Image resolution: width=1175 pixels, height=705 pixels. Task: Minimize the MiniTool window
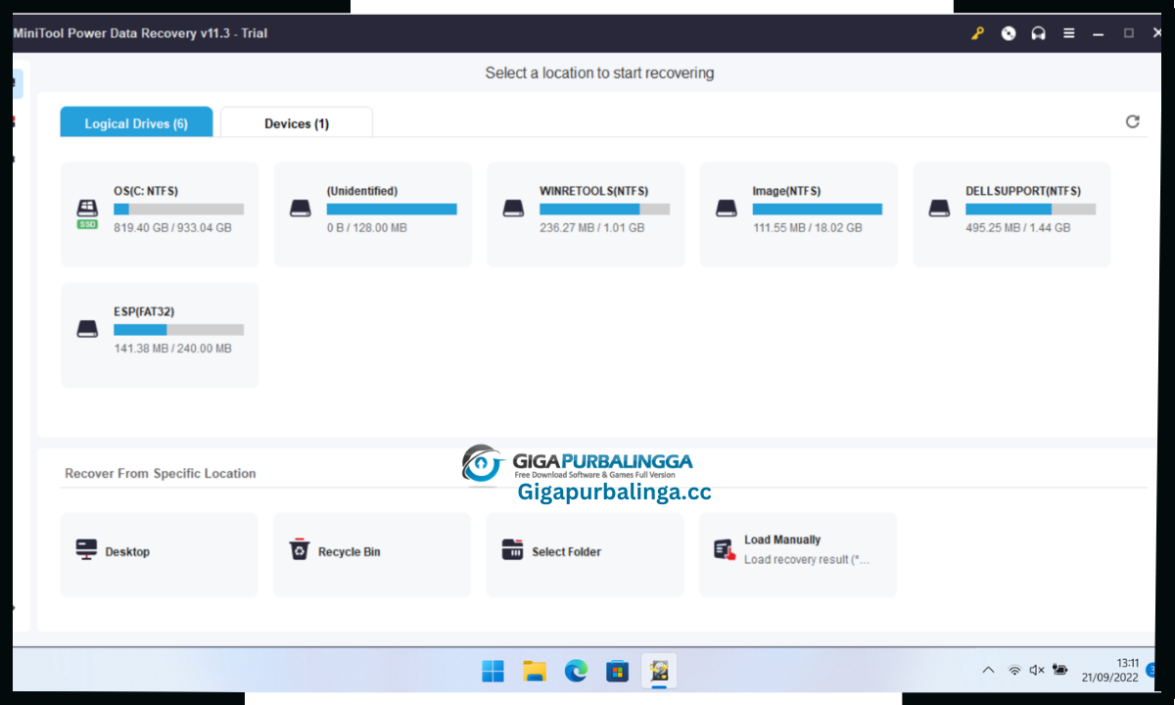tap(1100, 33)
